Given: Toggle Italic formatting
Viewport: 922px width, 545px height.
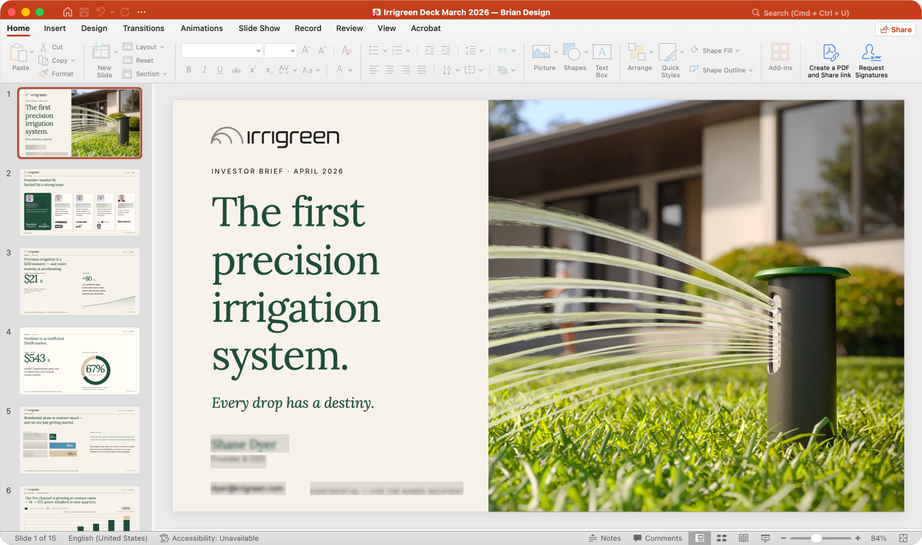Looking at the screenshot, I should 204,70.
